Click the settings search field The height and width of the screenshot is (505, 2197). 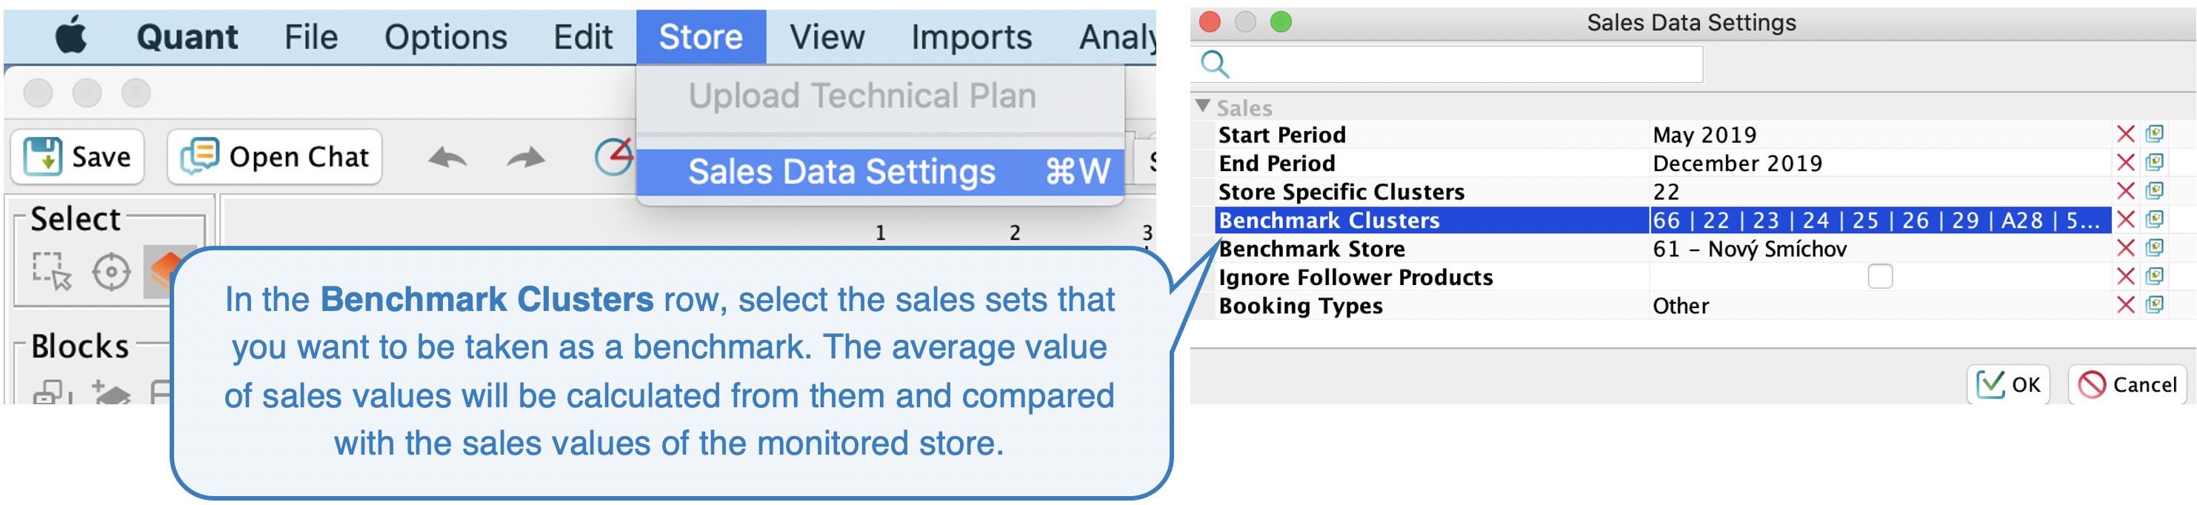tap(1447, 64)
